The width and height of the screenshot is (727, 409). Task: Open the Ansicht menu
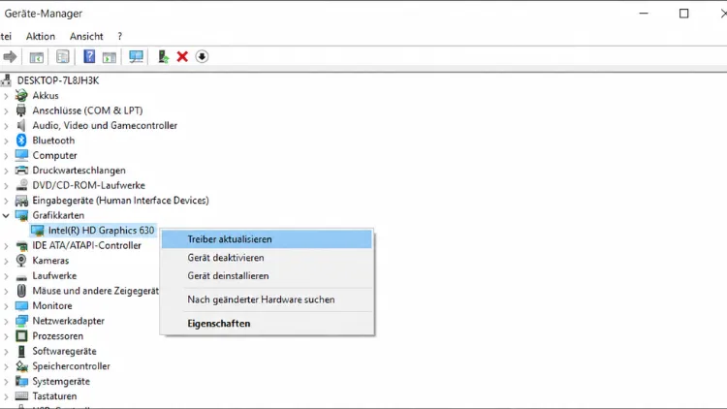86,36
